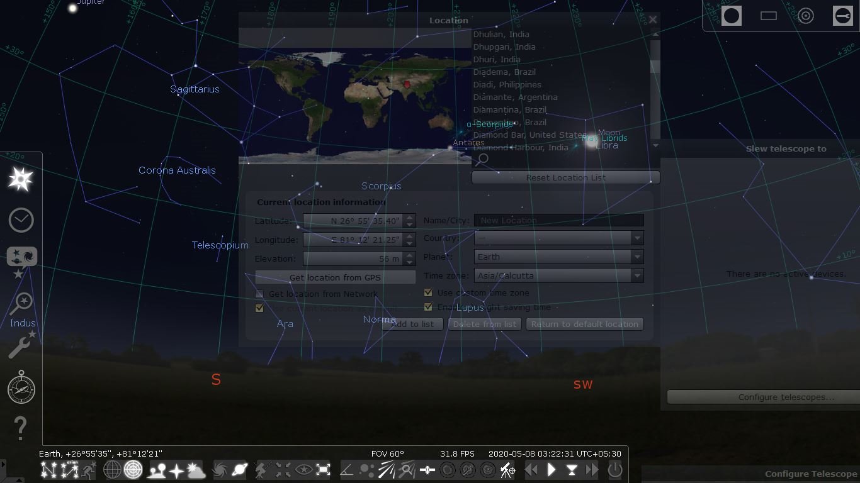This screenshot has width=860, height=483.
Task: Open the Location window from the sidebar
Action: point(21,180)
